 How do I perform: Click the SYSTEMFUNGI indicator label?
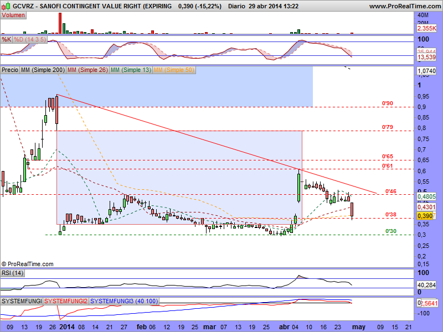(22, 301)
